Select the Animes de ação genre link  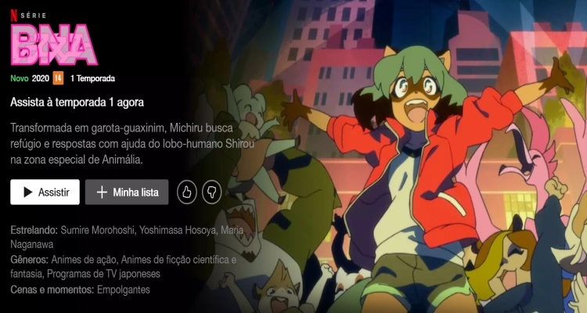tap(84, 260)
